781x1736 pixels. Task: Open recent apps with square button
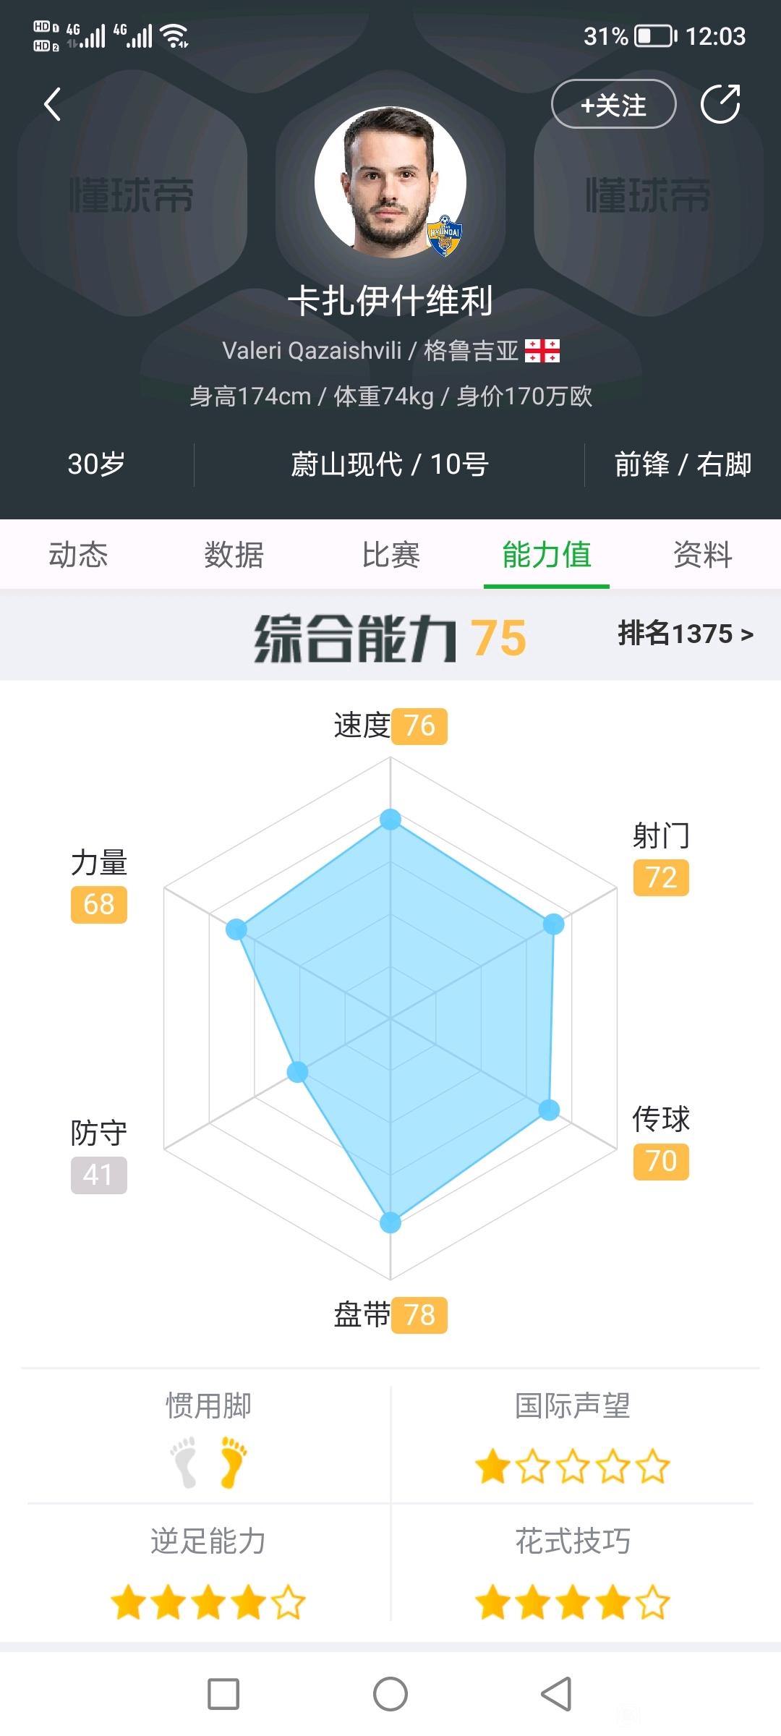223,1694
